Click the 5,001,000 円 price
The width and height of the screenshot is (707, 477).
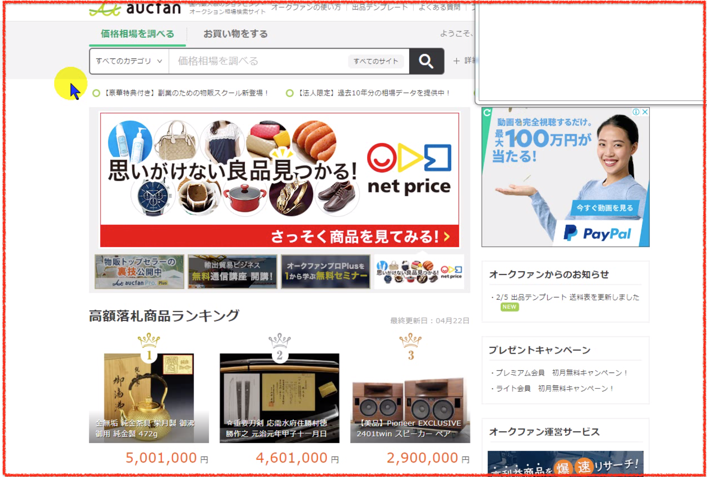[x=167, y=458]
